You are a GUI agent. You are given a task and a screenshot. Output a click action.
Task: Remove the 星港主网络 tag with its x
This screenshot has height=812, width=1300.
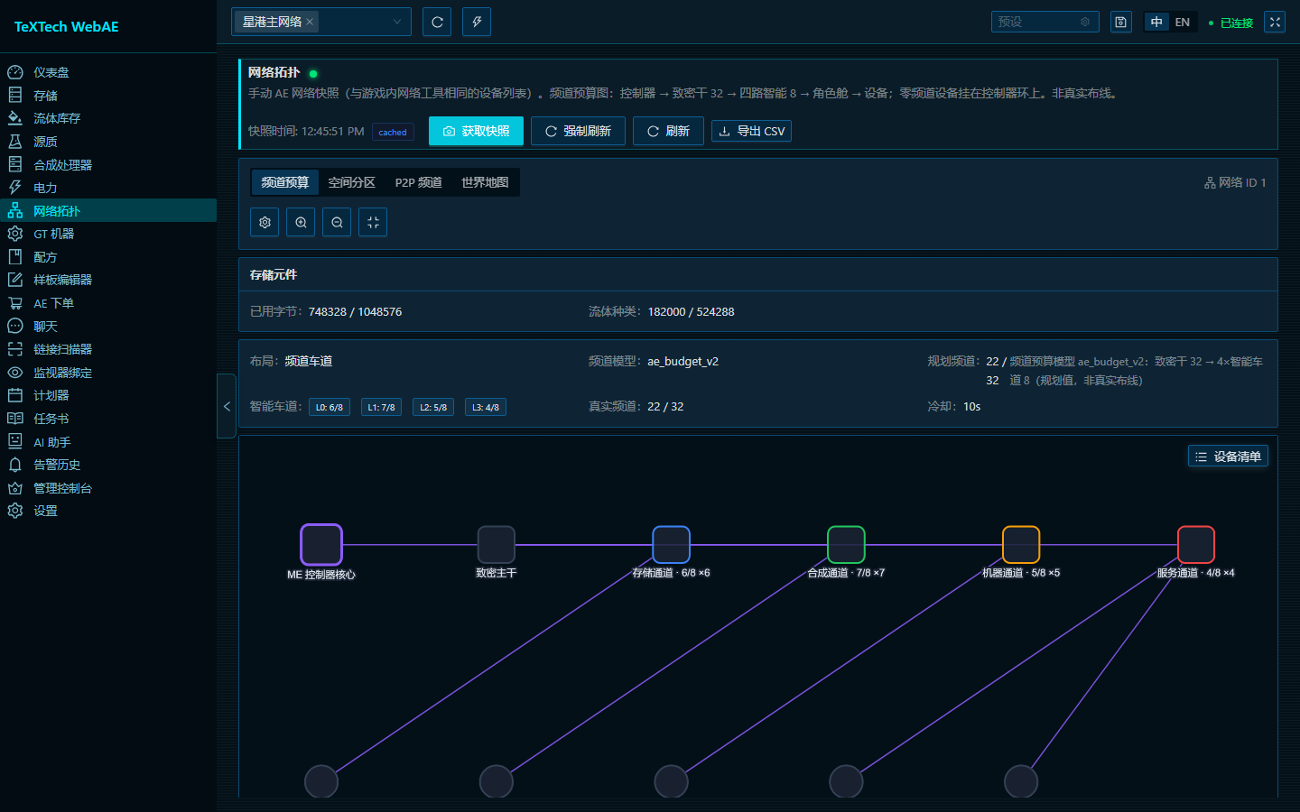click(x=310, y=22)
